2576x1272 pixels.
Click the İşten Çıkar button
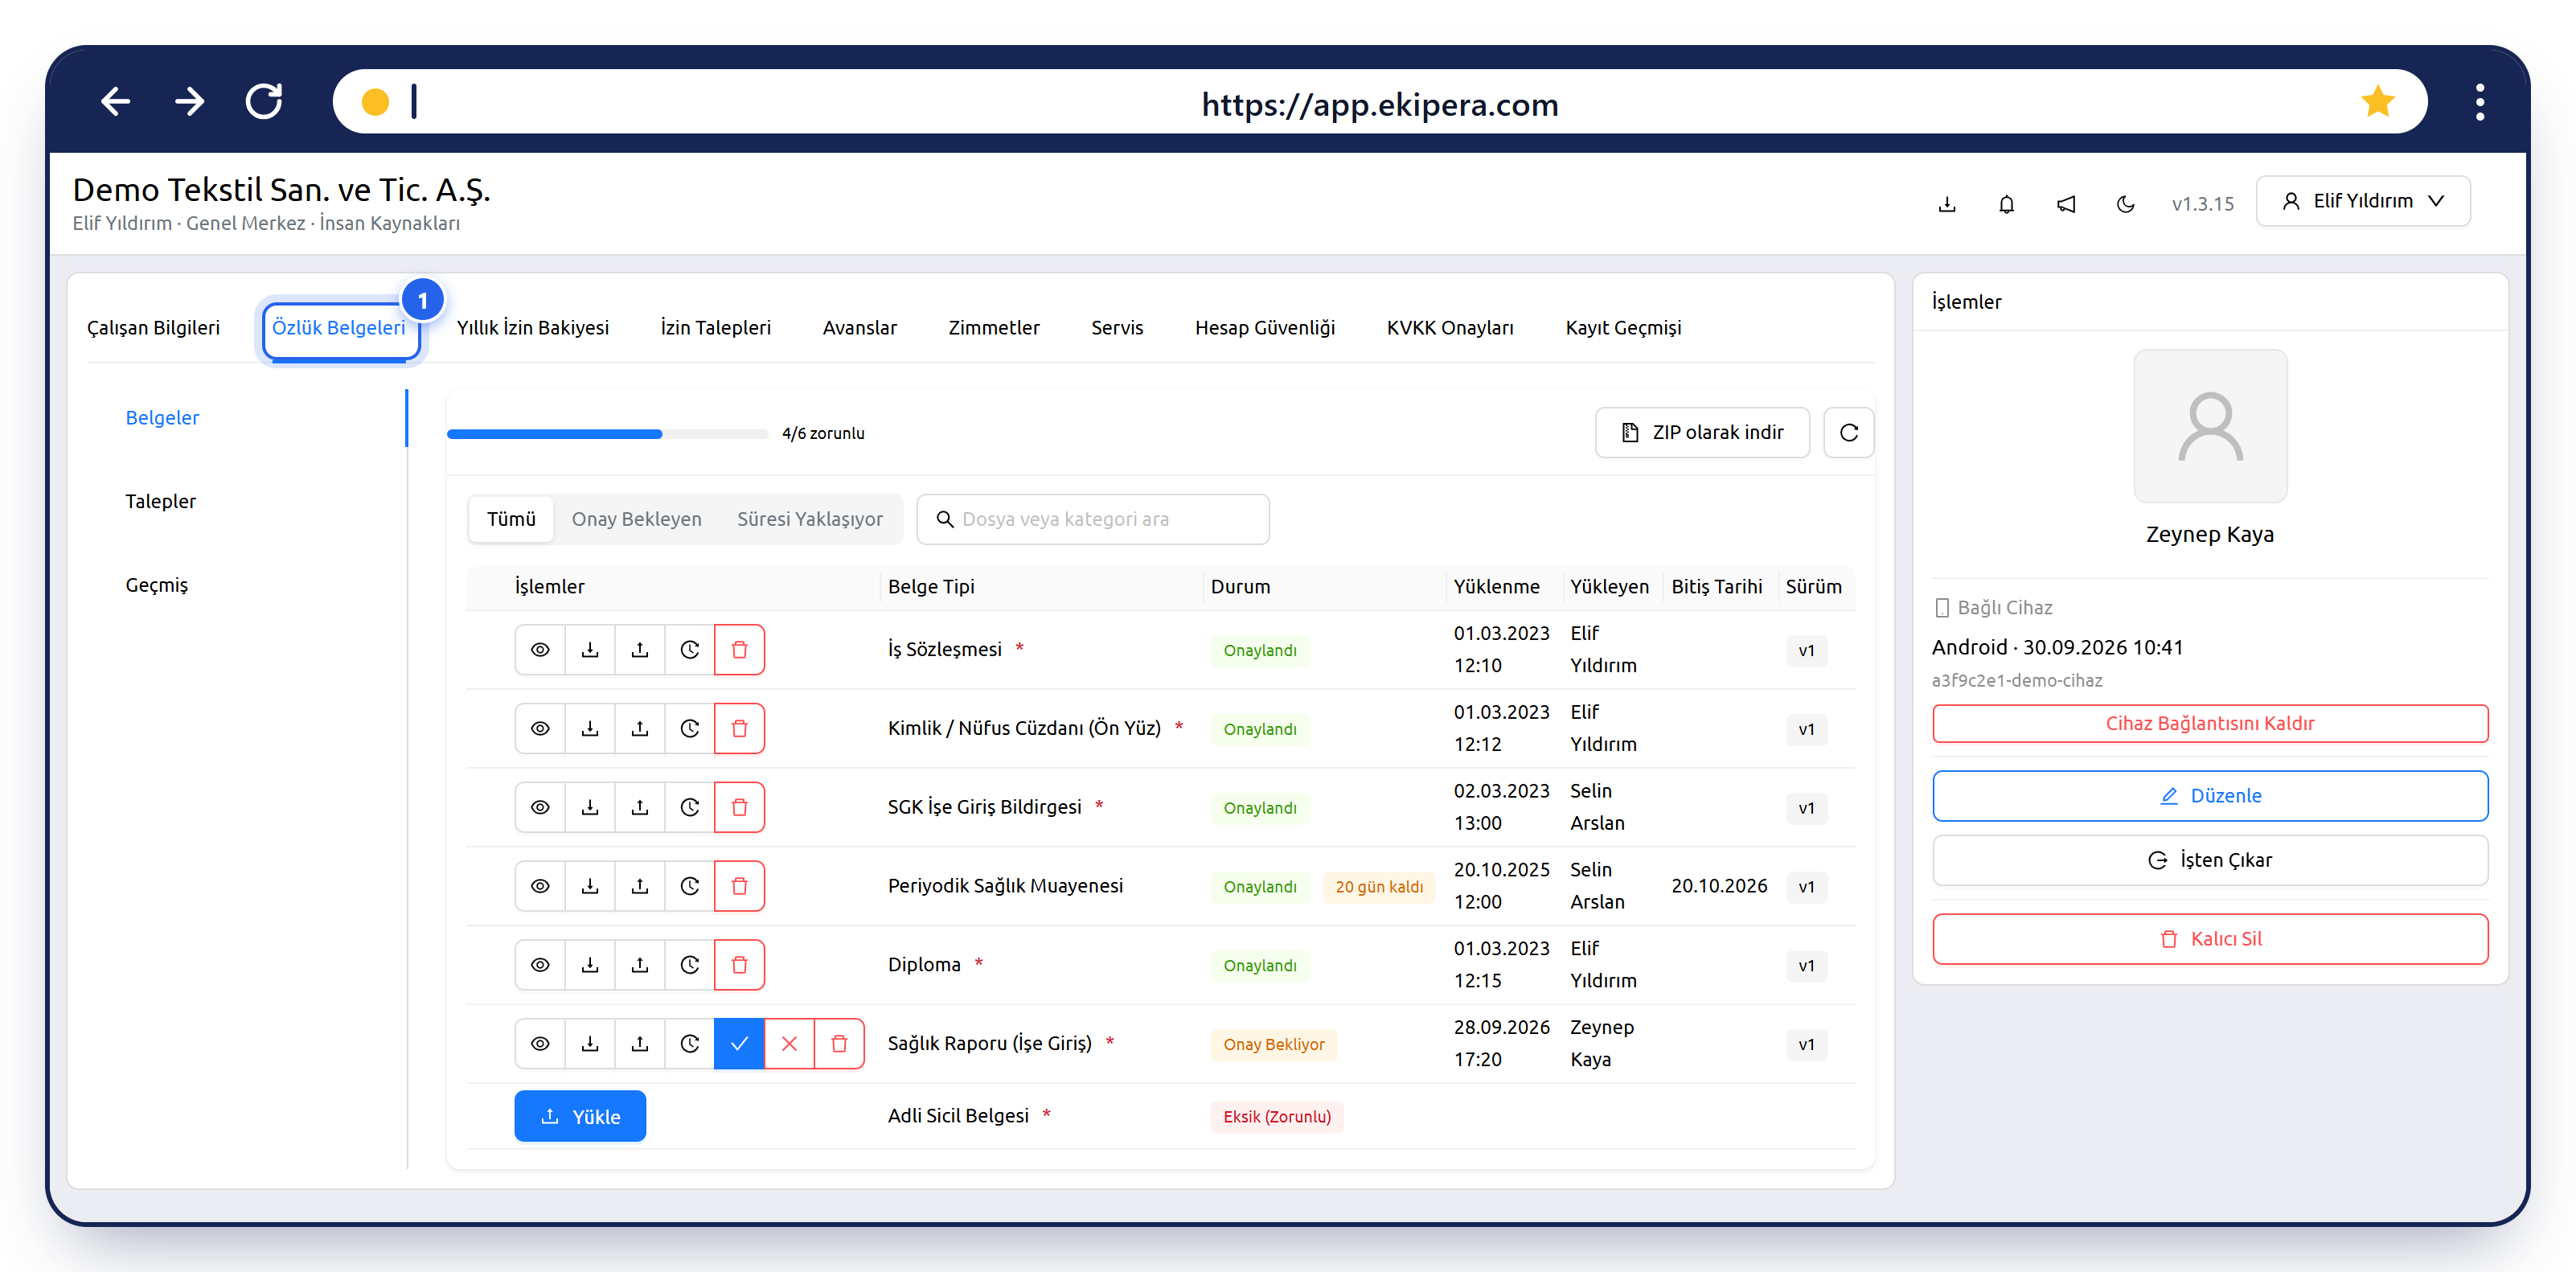tap(2210, 861)
